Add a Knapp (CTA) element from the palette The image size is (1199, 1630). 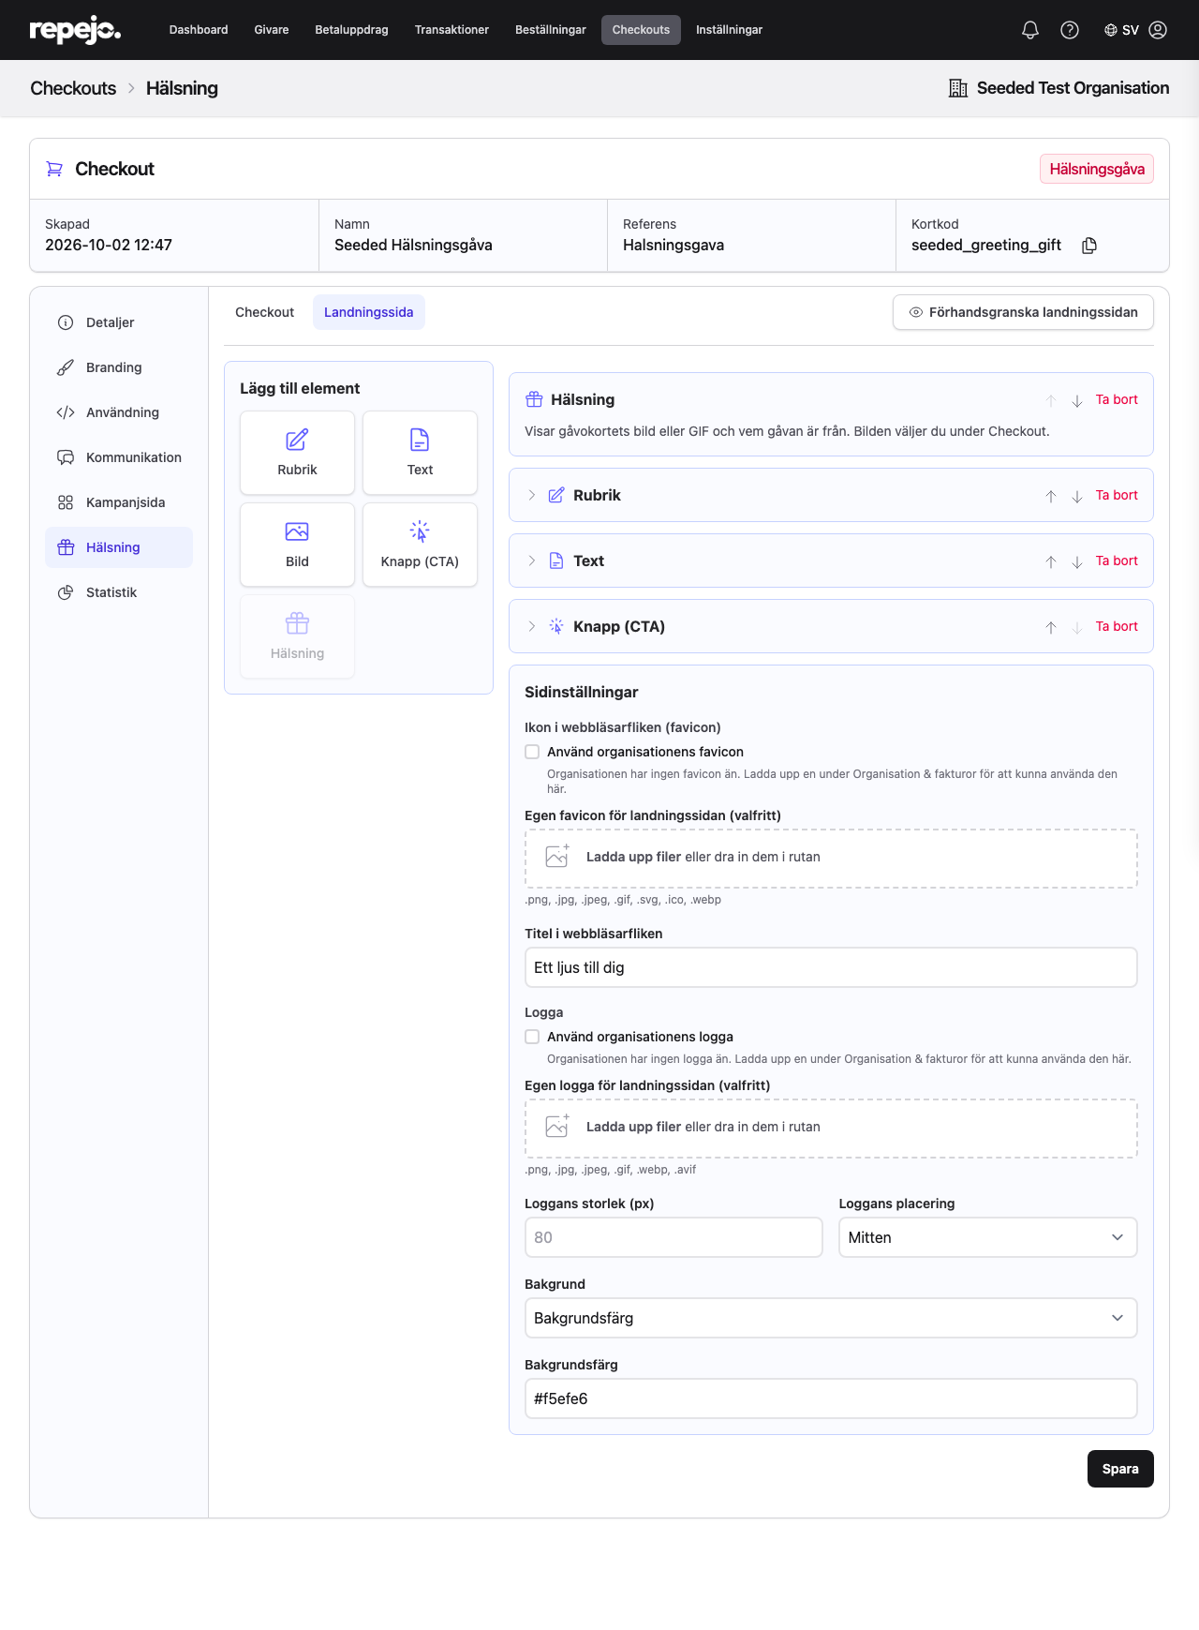(420, 545)
